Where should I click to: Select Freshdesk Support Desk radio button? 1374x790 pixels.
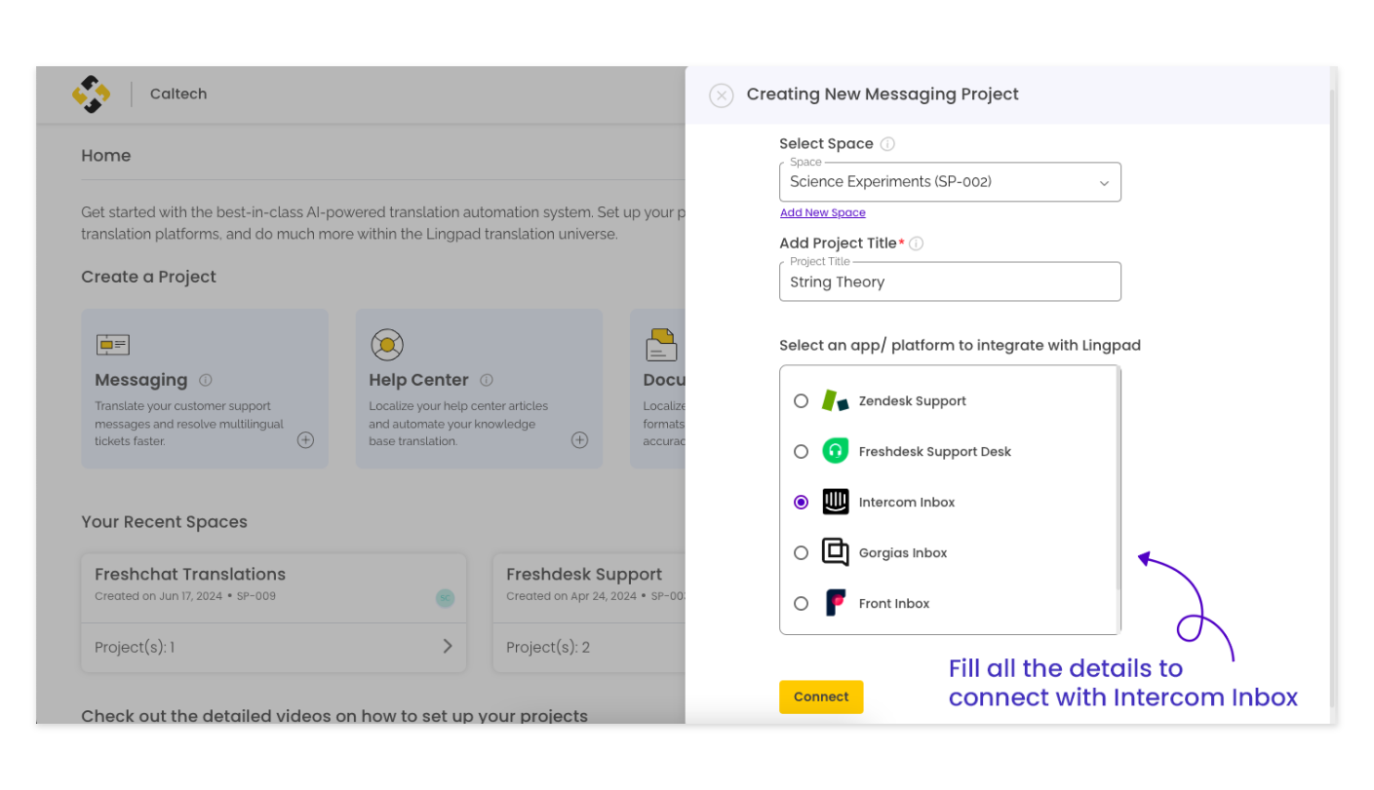[x=802, y=452]
